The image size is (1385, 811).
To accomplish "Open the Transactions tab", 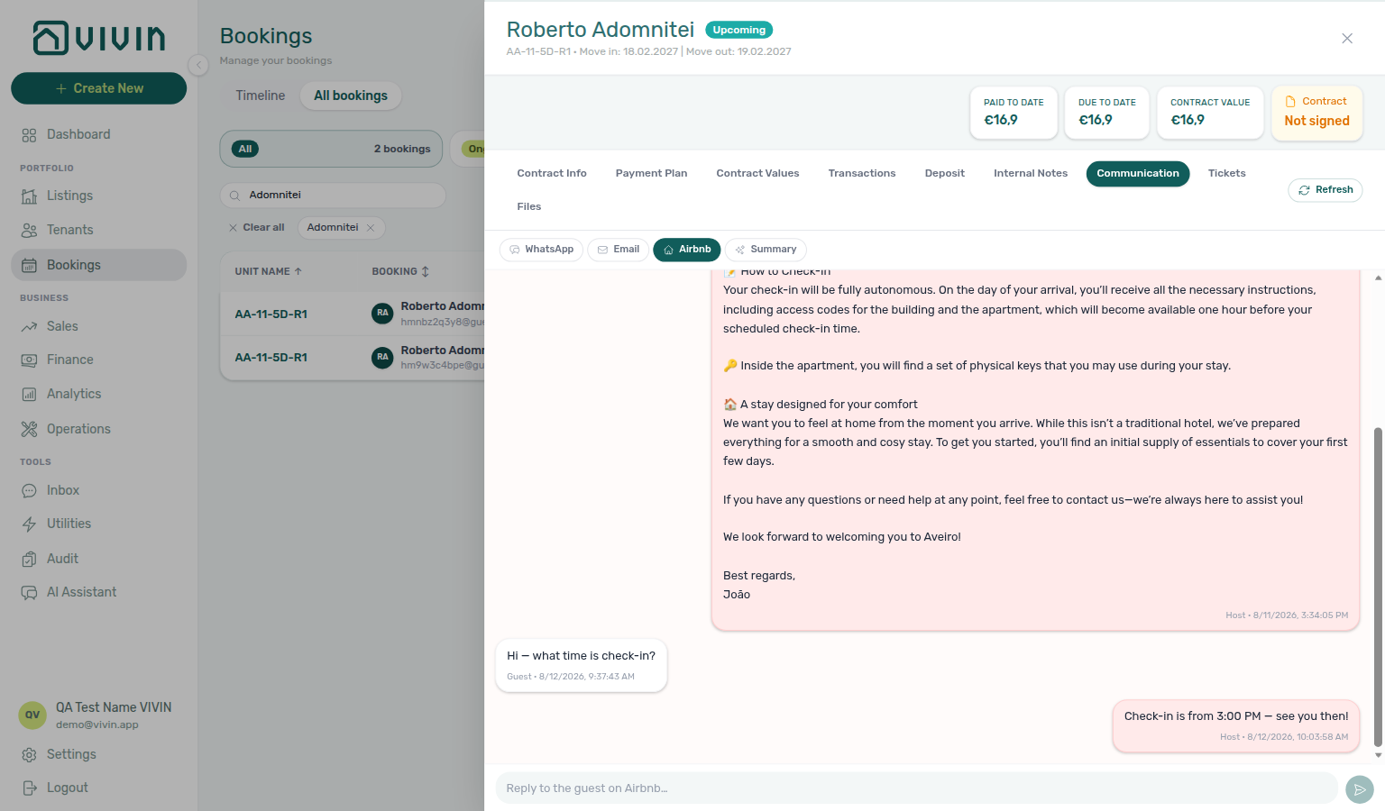I will point(862,174).
